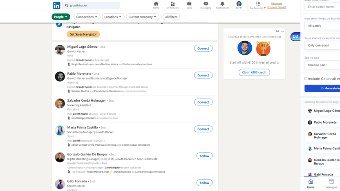This screenshot has height=191, width=340.
Task: Switch to the extension Manager tab
Action: 331,184
